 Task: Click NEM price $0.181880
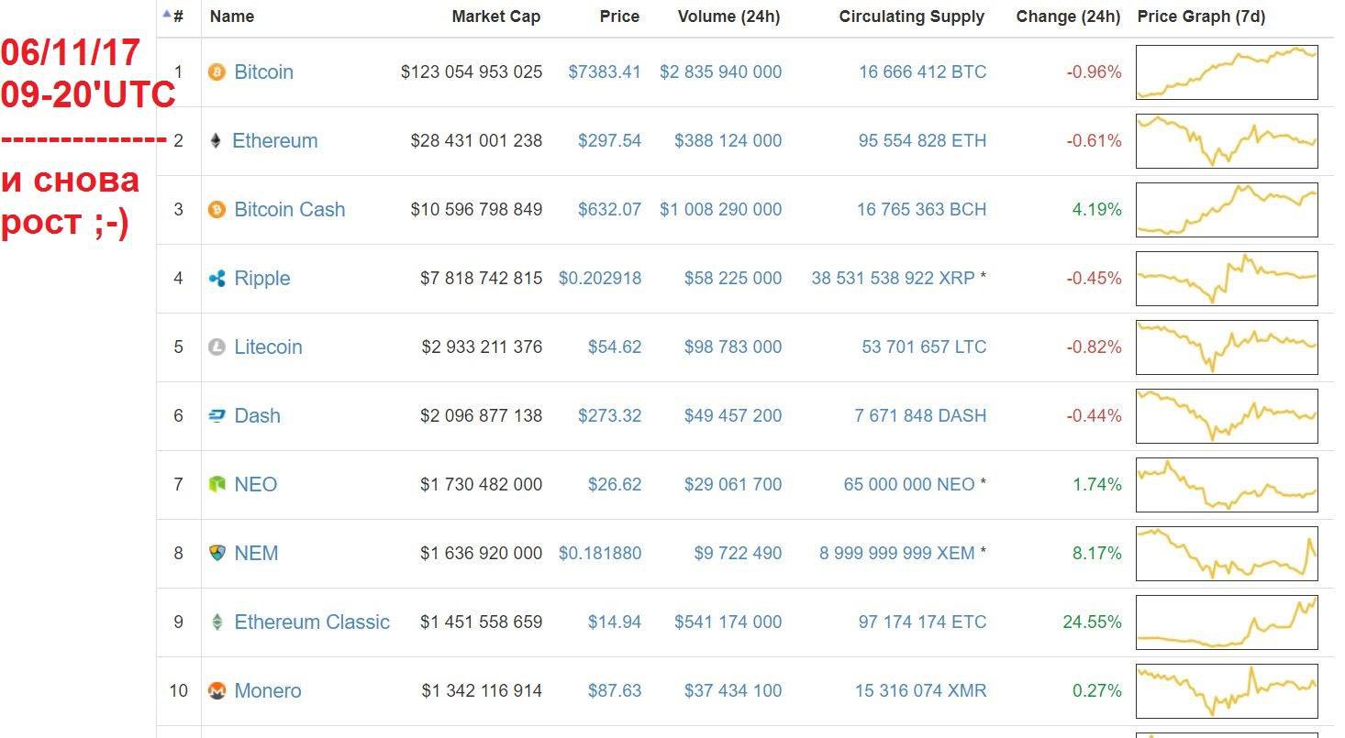[600, 553]
